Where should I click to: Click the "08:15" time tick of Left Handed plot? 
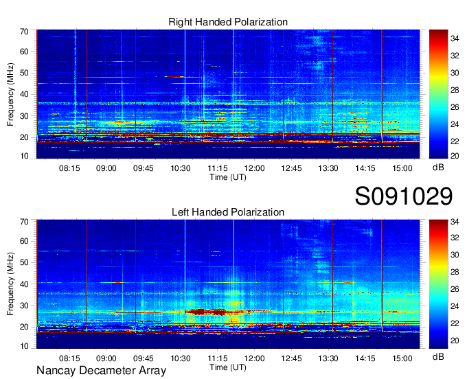tap(69, 358)
